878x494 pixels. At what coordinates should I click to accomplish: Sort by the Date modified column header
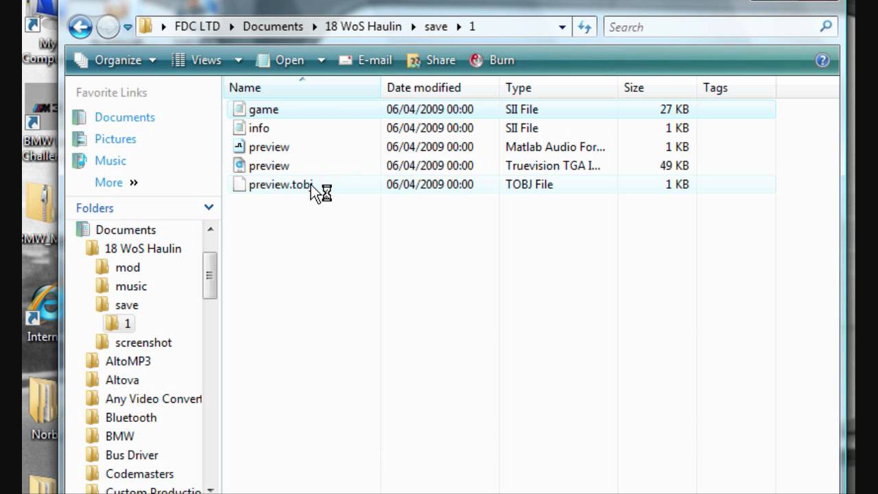[440, 88]
